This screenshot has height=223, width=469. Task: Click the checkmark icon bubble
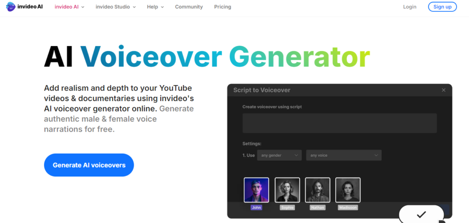[421, 214]
